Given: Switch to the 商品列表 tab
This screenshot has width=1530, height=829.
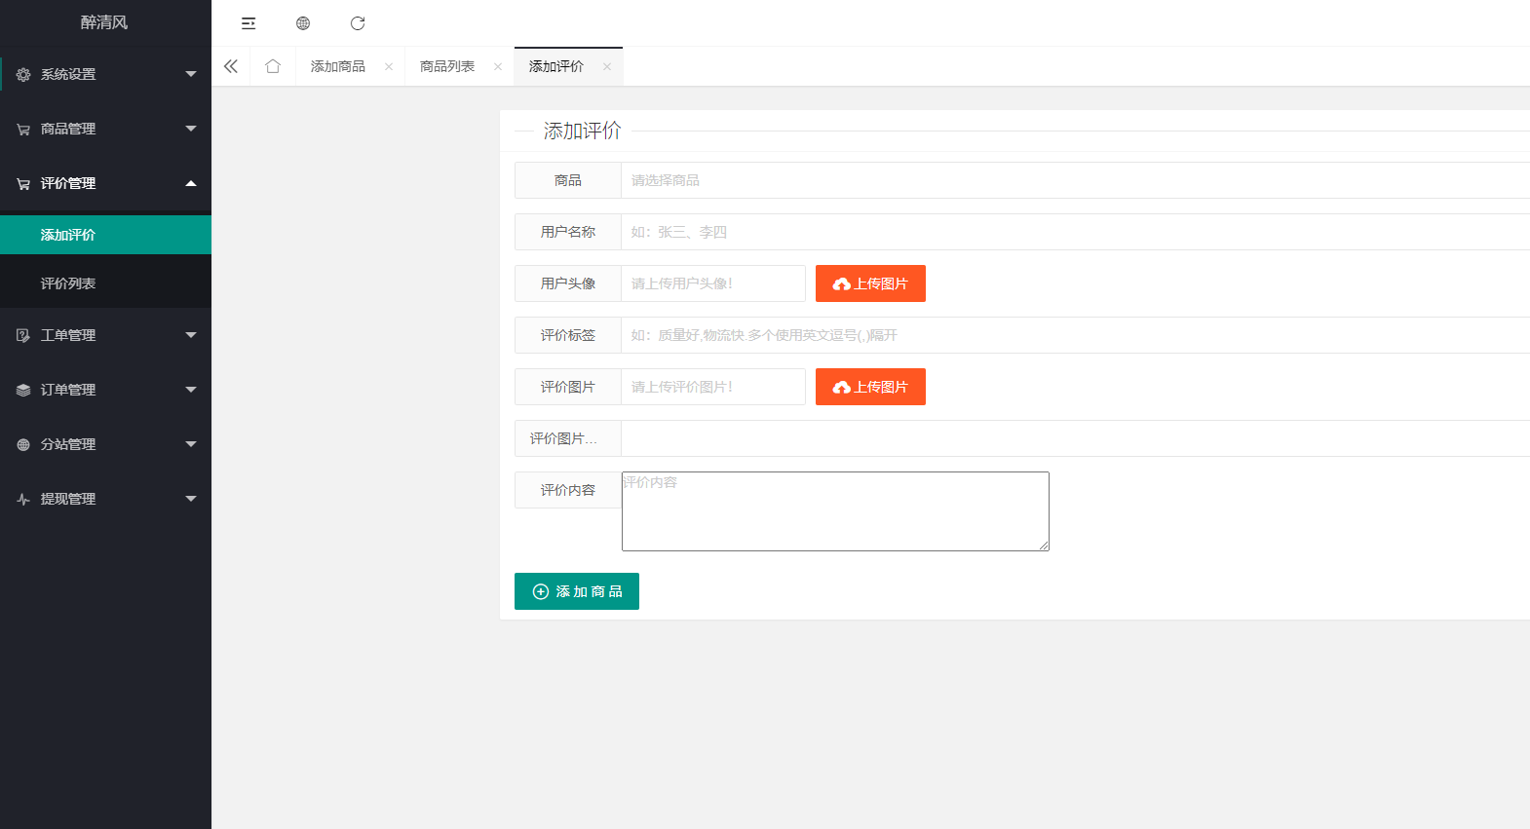Looking at the screenshot, I should 447,66.
